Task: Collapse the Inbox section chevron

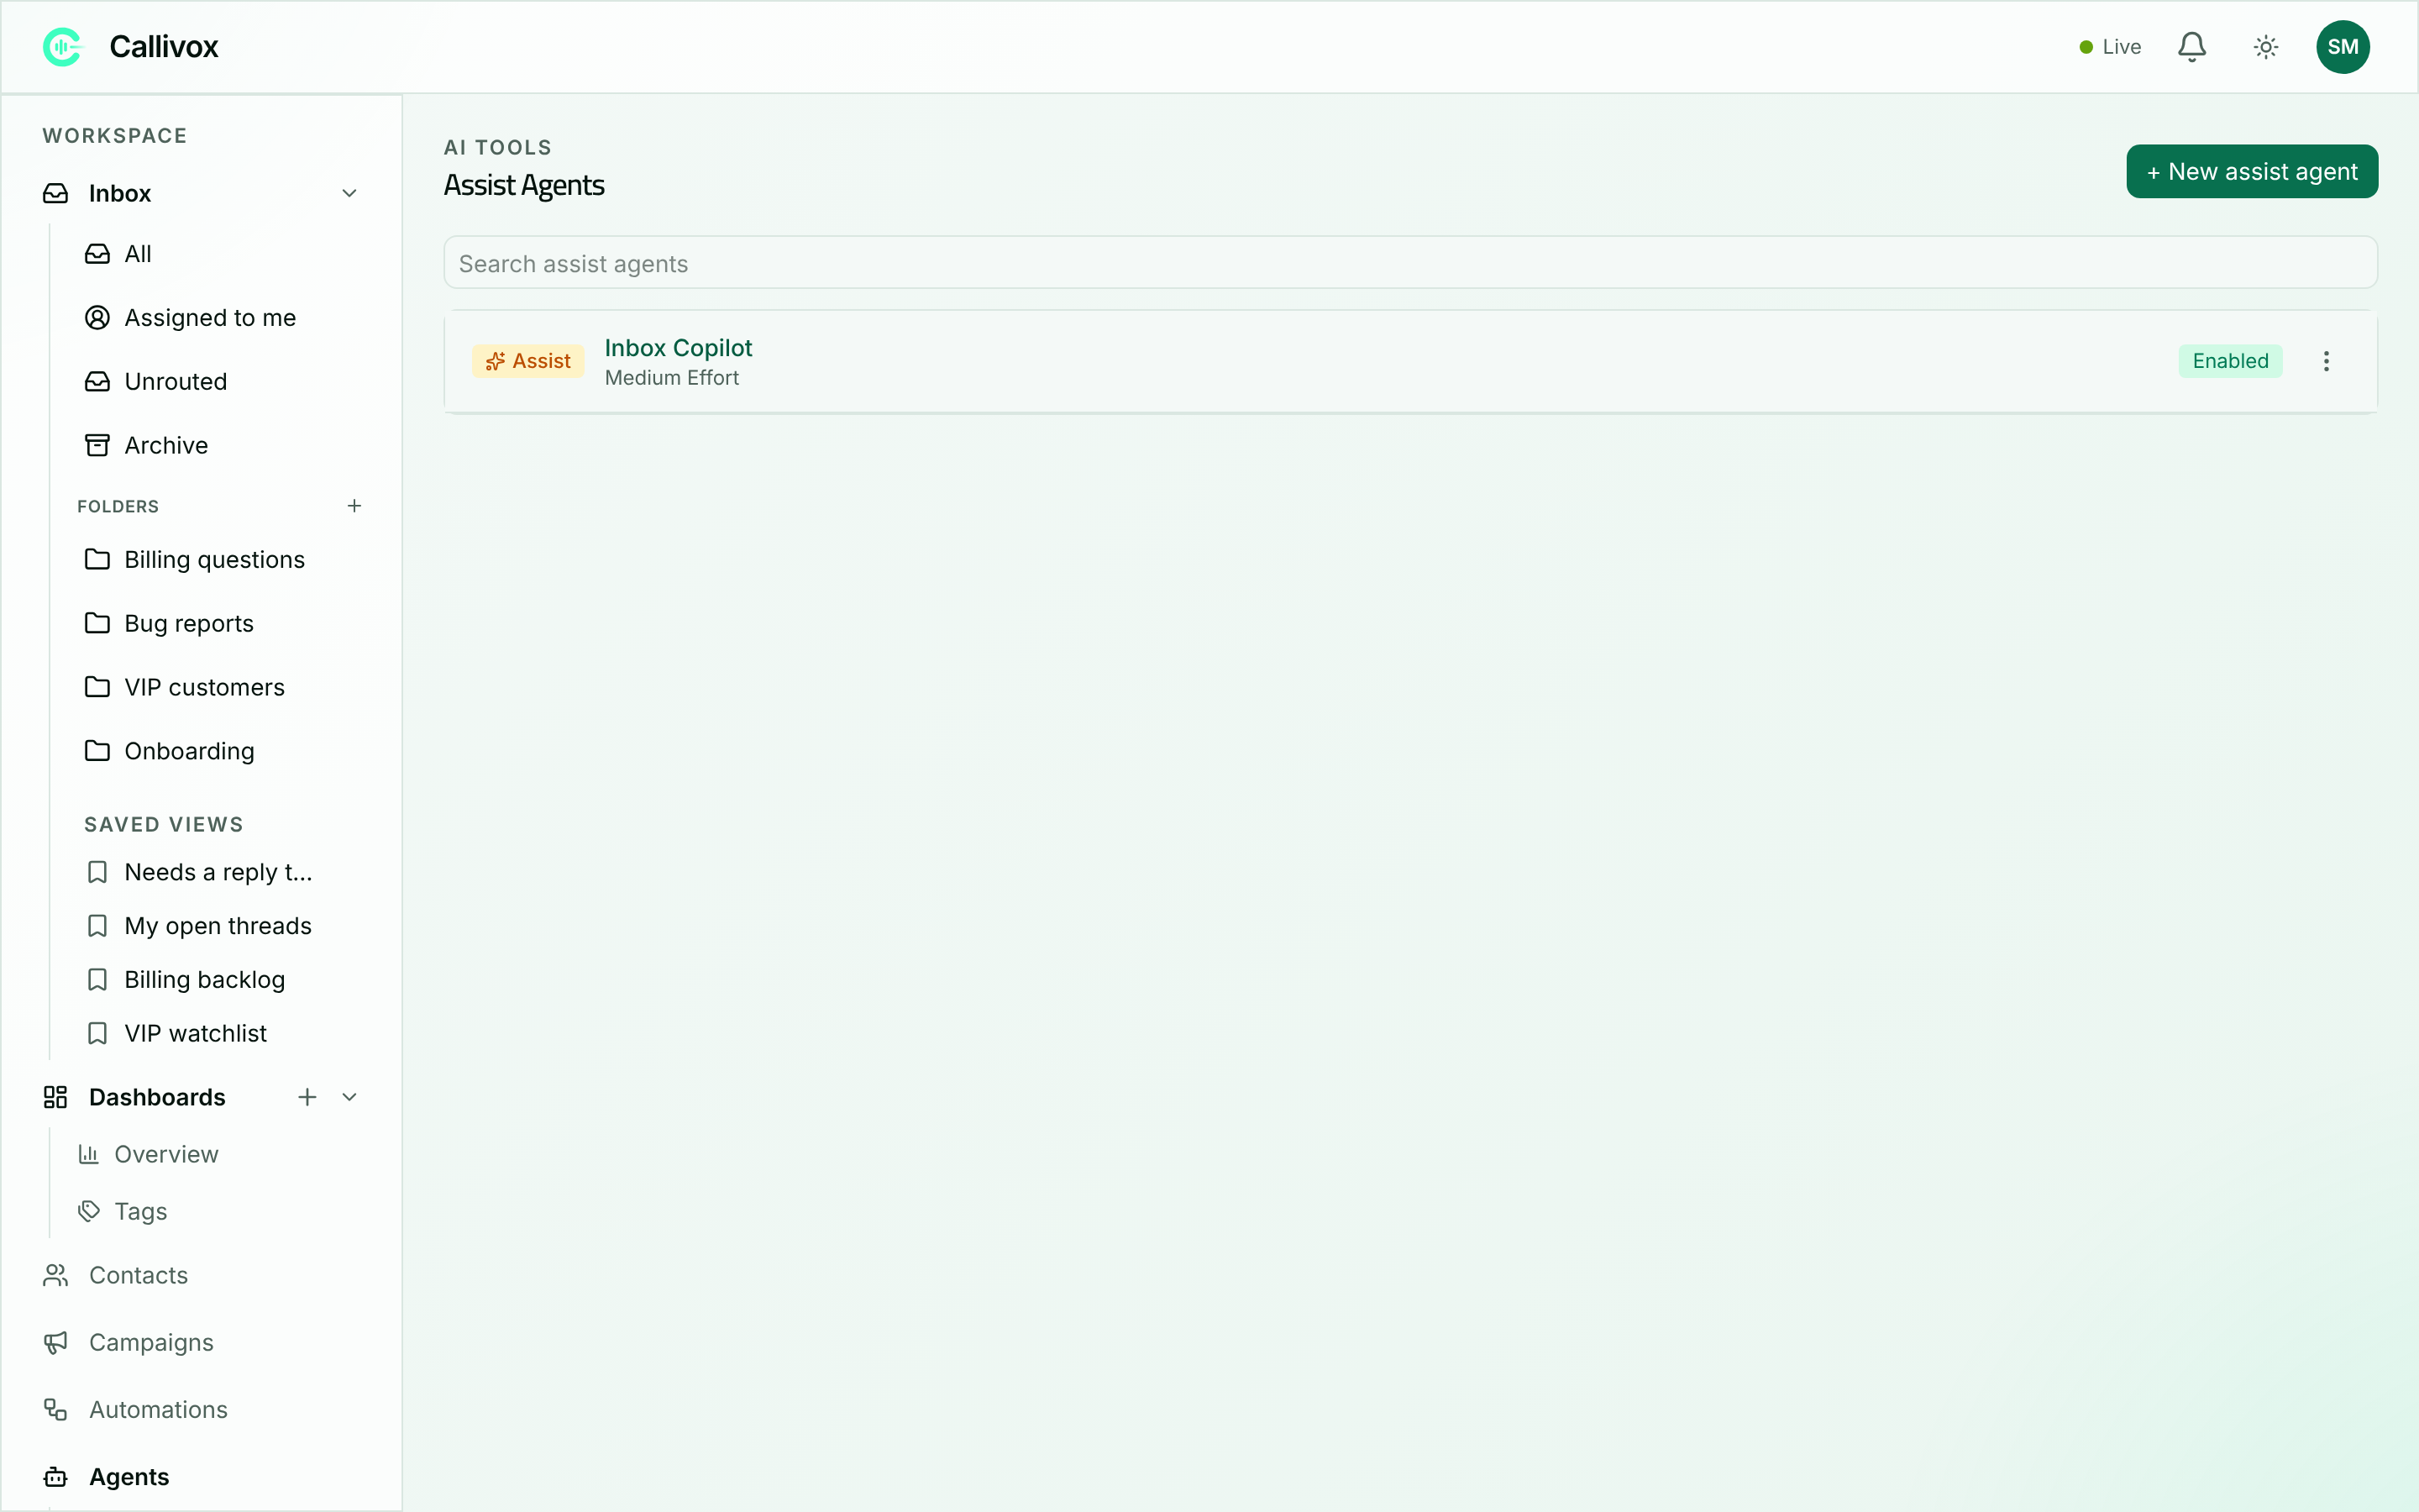Action: pyautogui.click(x=349, y=193)
